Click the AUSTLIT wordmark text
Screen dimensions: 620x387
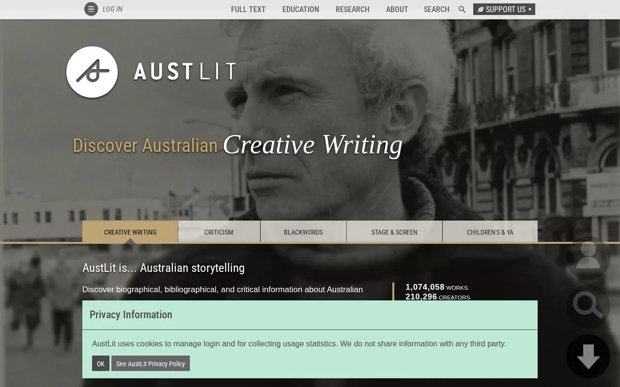(185, 72)
